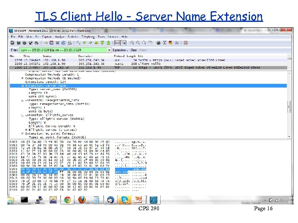Select the TLSv1 Client Hello packet row
The width and height of the screenshot is (298, 223).
(149, 64)
